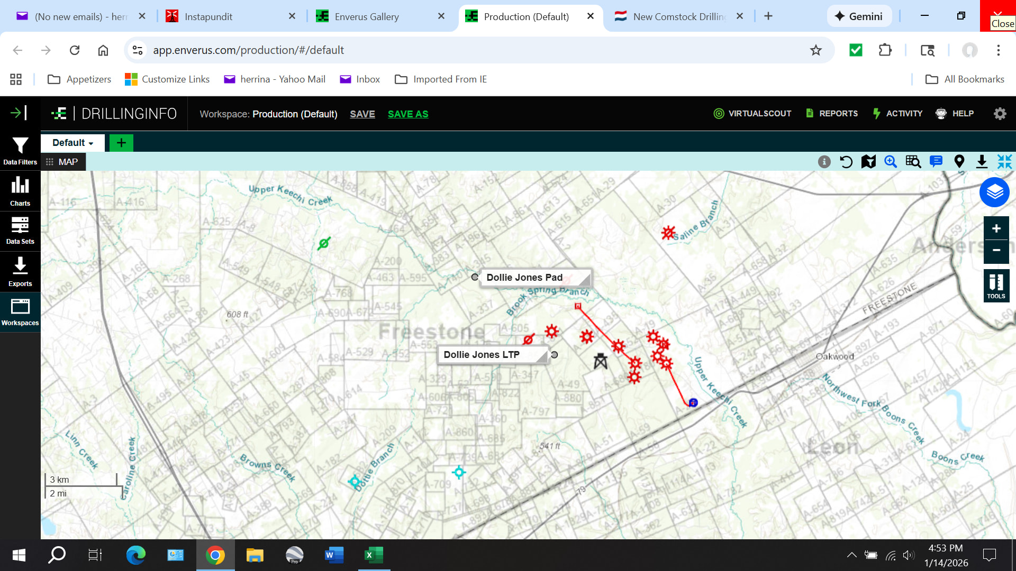Image resolution: width=1016 pixels, height=571 pixels.
Task: Zoom in the map with plus
Action: point(996,228)
